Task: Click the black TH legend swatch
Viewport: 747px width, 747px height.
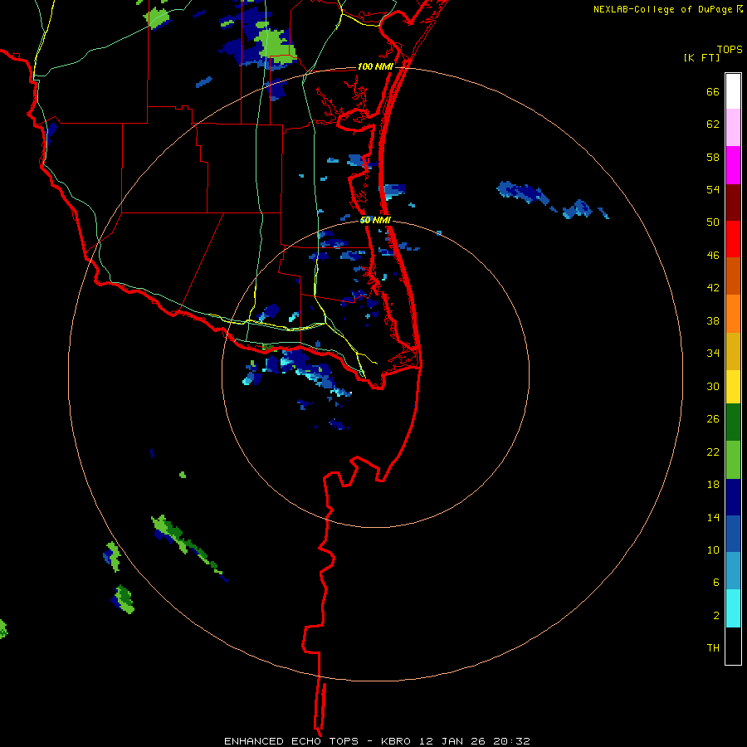Action: click(733, 646)
